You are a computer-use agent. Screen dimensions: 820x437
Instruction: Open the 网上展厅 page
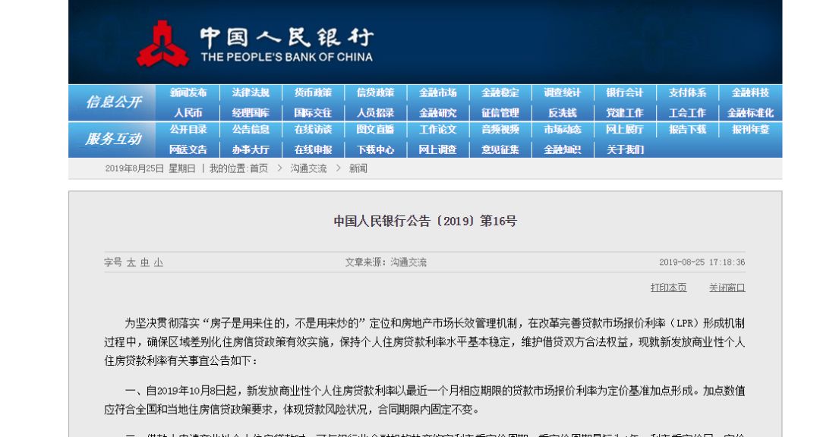coord(625,130)
